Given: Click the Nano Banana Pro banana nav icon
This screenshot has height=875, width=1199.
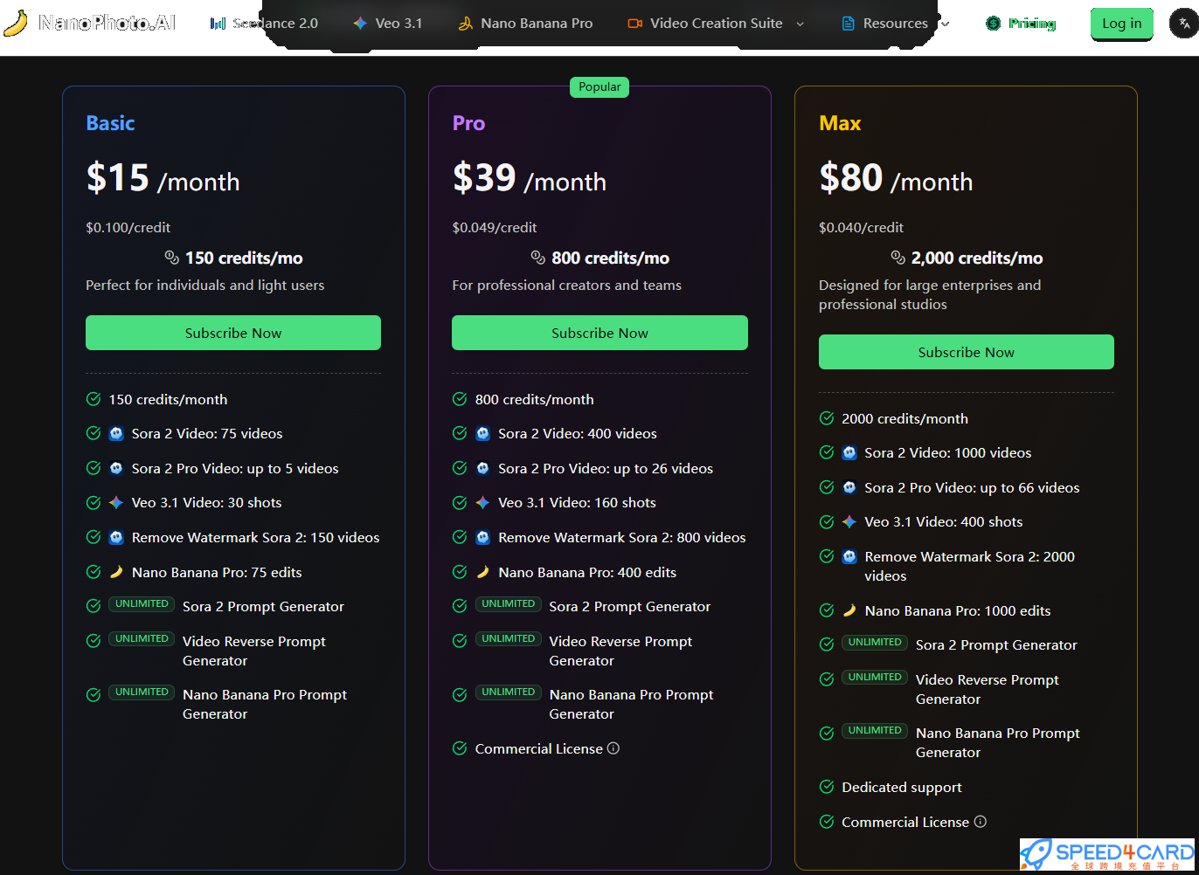Looking at the screenshot, I should coord(466,24).
